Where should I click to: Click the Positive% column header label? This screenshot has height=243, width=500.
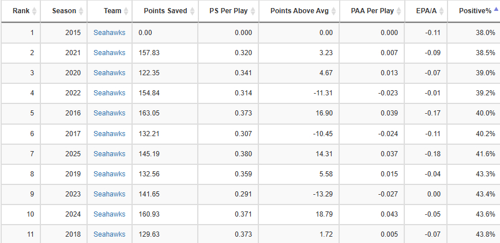(x=475, y=11)
